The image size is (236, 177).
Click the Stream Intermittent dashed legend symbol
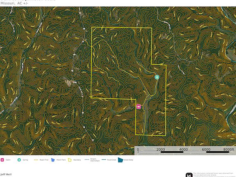[x=87, y=160]
